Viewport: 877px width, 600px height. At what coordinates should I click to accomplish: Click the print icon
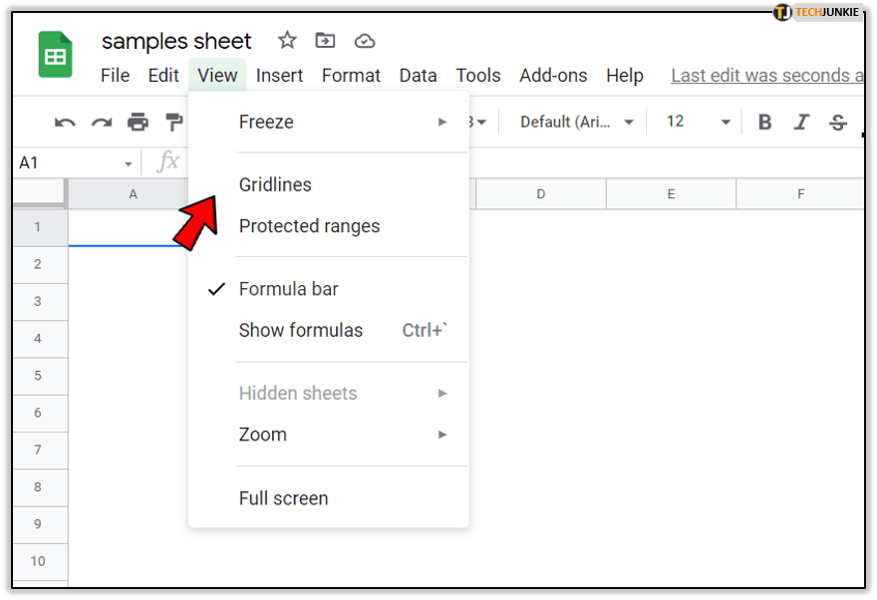(138, 123)
